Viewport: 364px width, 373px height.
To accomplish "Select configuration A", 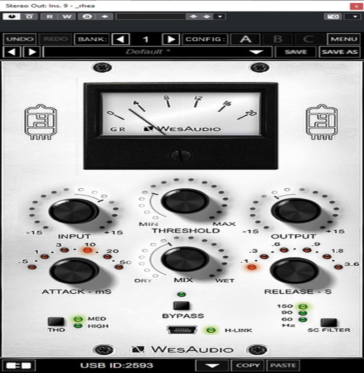I will (x=246, y=39).
